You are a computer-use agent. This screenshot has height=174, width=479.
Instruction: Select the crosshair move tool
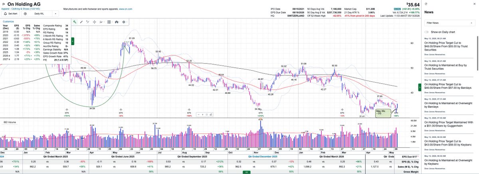coord(95,22)
